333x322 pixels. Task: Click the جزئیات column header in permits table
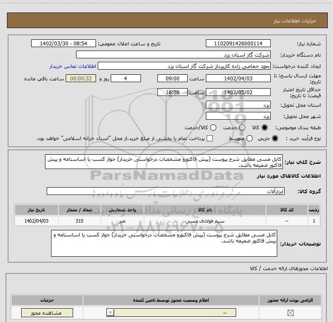[x=47, y=300]
